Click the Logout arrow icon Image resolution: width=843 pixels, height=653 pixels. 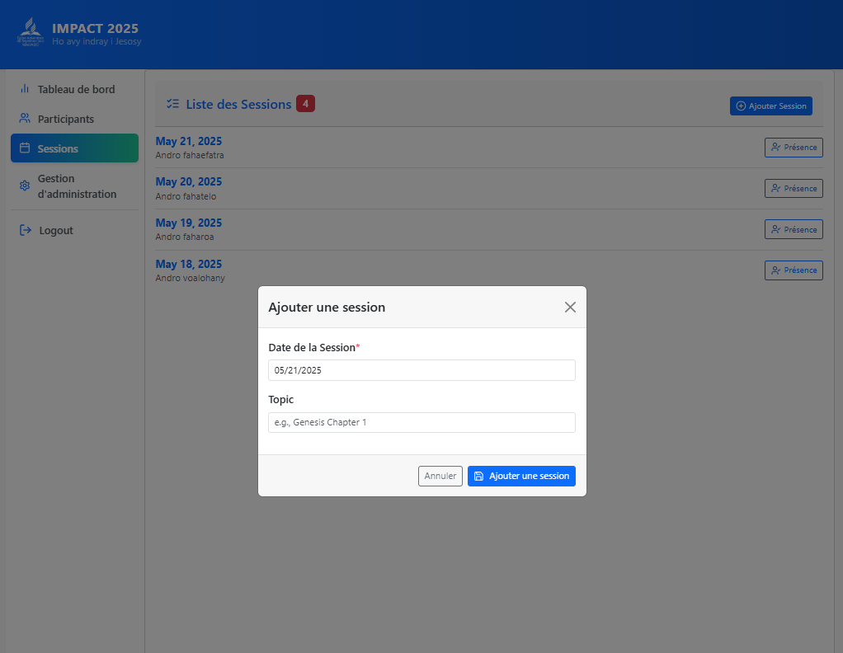coord(25,230)
